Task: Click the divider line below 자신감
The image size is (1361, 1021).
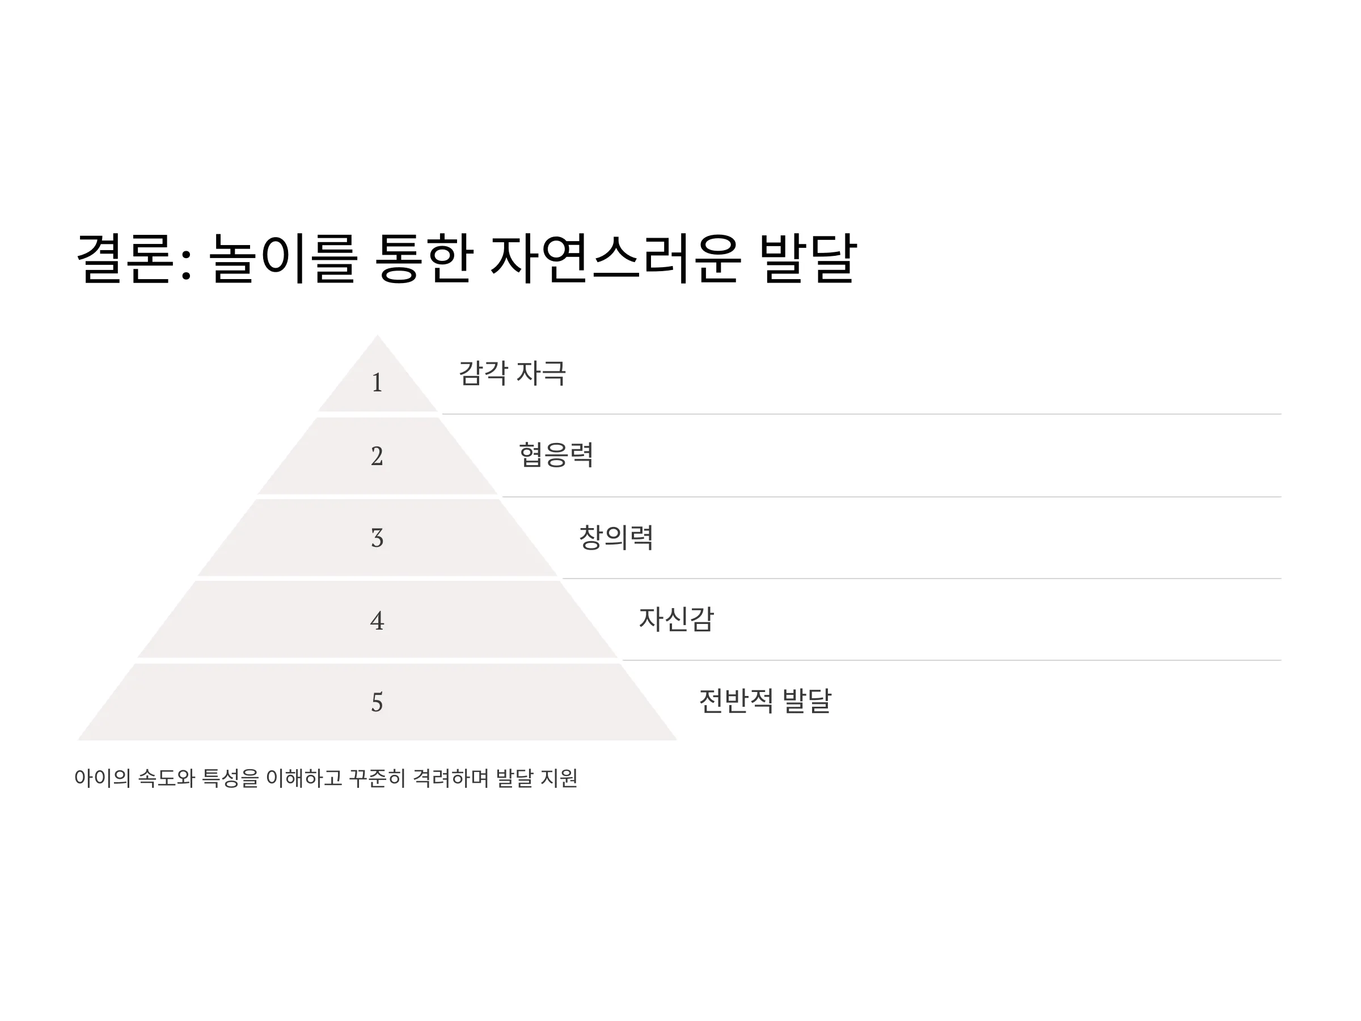Action: (952, 660)
